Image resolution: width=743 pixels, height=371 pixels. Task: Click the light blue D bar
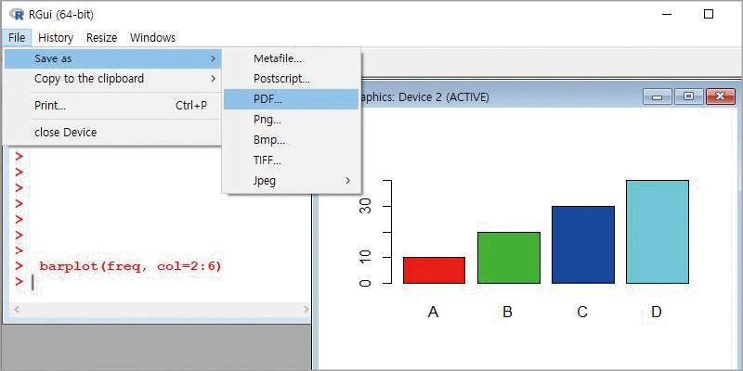pyautogui.click(x=658, y=232)
